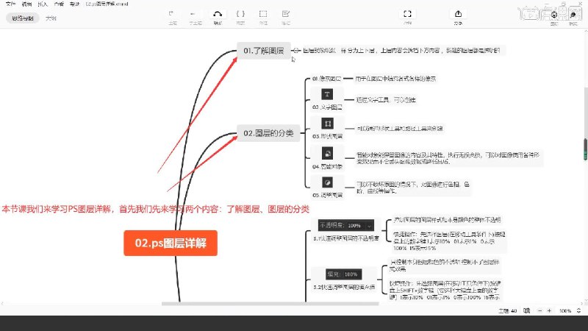
Task: Select the 02.图层的分类 topic
Action: (268, 133)
